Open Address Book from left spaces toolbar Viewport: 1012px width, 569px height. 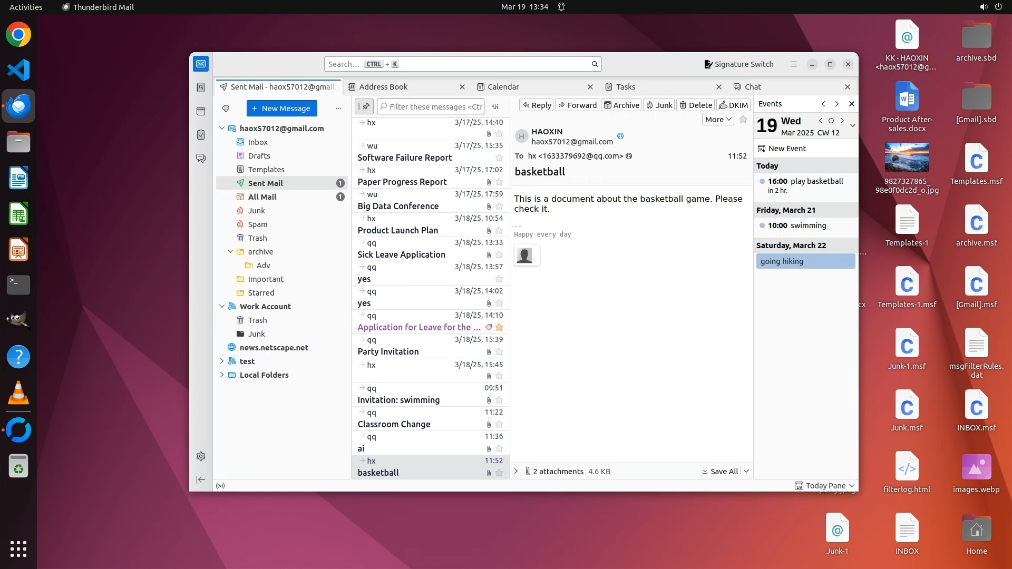pyautogui.click(x=201, y=87)
